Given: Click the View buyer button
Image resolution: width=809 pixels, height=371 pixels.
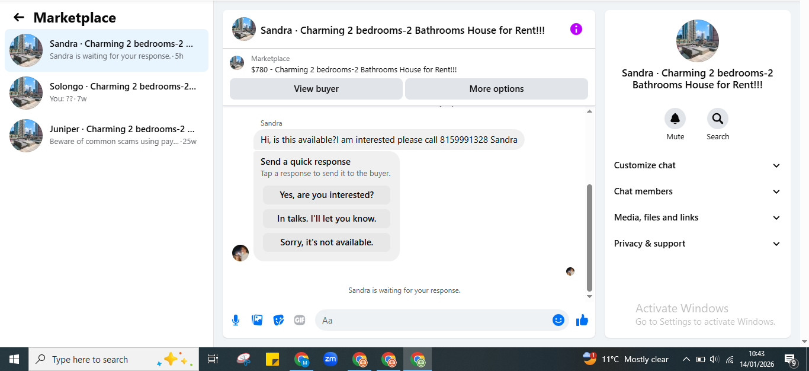Looking at the screenshot, I should [316, 89].
